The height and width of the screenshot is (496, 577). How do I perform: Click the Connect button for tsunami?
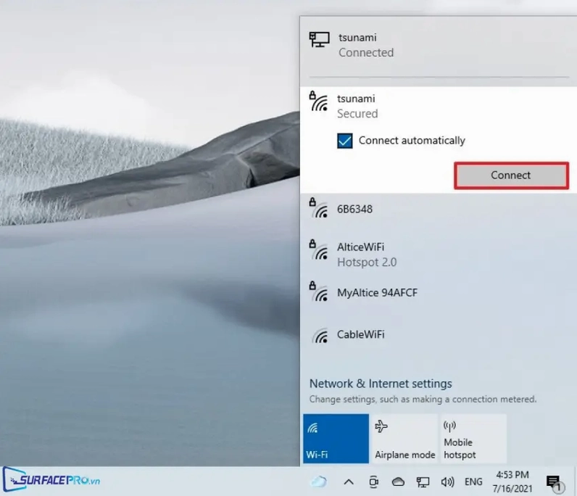pos(510,175)
